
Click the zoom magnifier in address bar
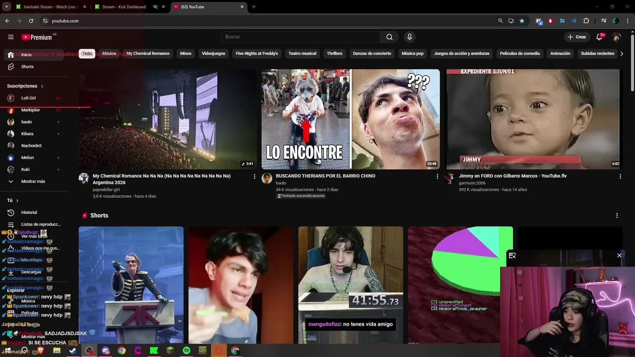tap(500, 21)
